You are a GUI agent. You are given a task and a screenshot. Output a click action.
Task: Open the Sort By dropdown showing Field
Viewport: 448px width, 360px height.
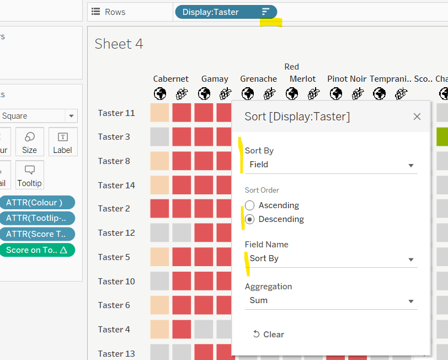[331, 165]
